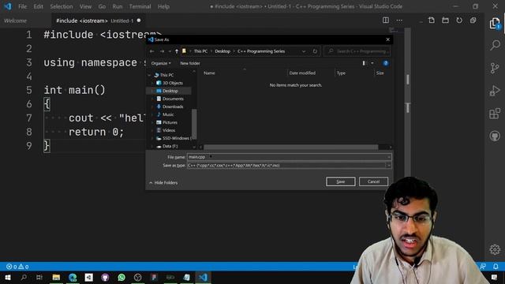Click the feedback icon in status bar
This screenshot has width=505, height=284.
click(483, 267)
